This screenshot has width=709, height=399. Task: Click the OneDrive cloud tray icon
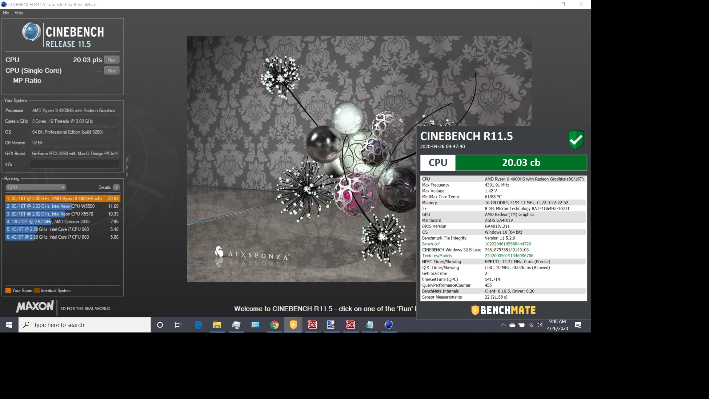[512, 325]
